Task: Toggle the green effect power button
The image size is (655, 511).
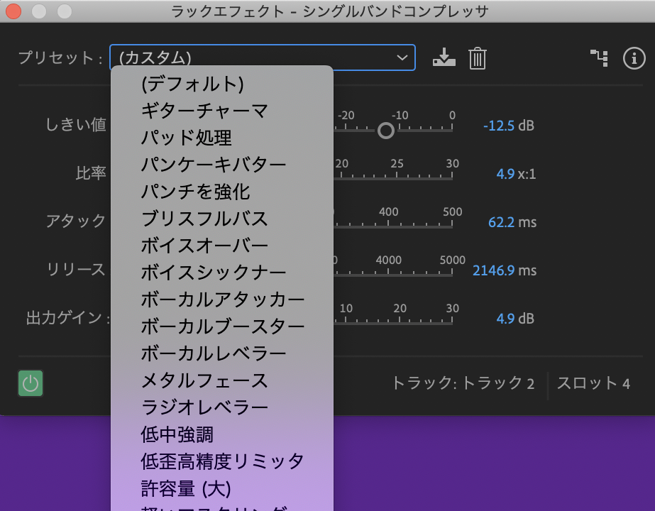Action: click(31, 384)
